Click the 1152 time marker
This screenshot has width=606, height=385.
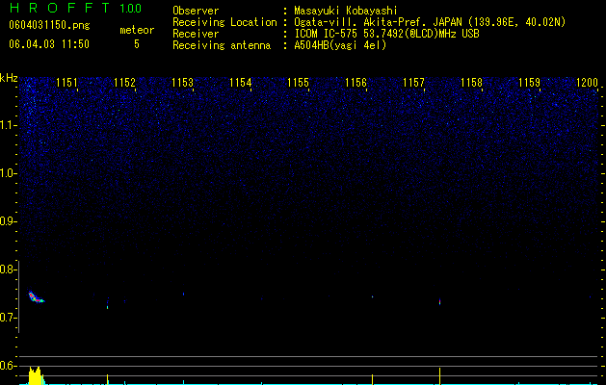pos(125,83)
